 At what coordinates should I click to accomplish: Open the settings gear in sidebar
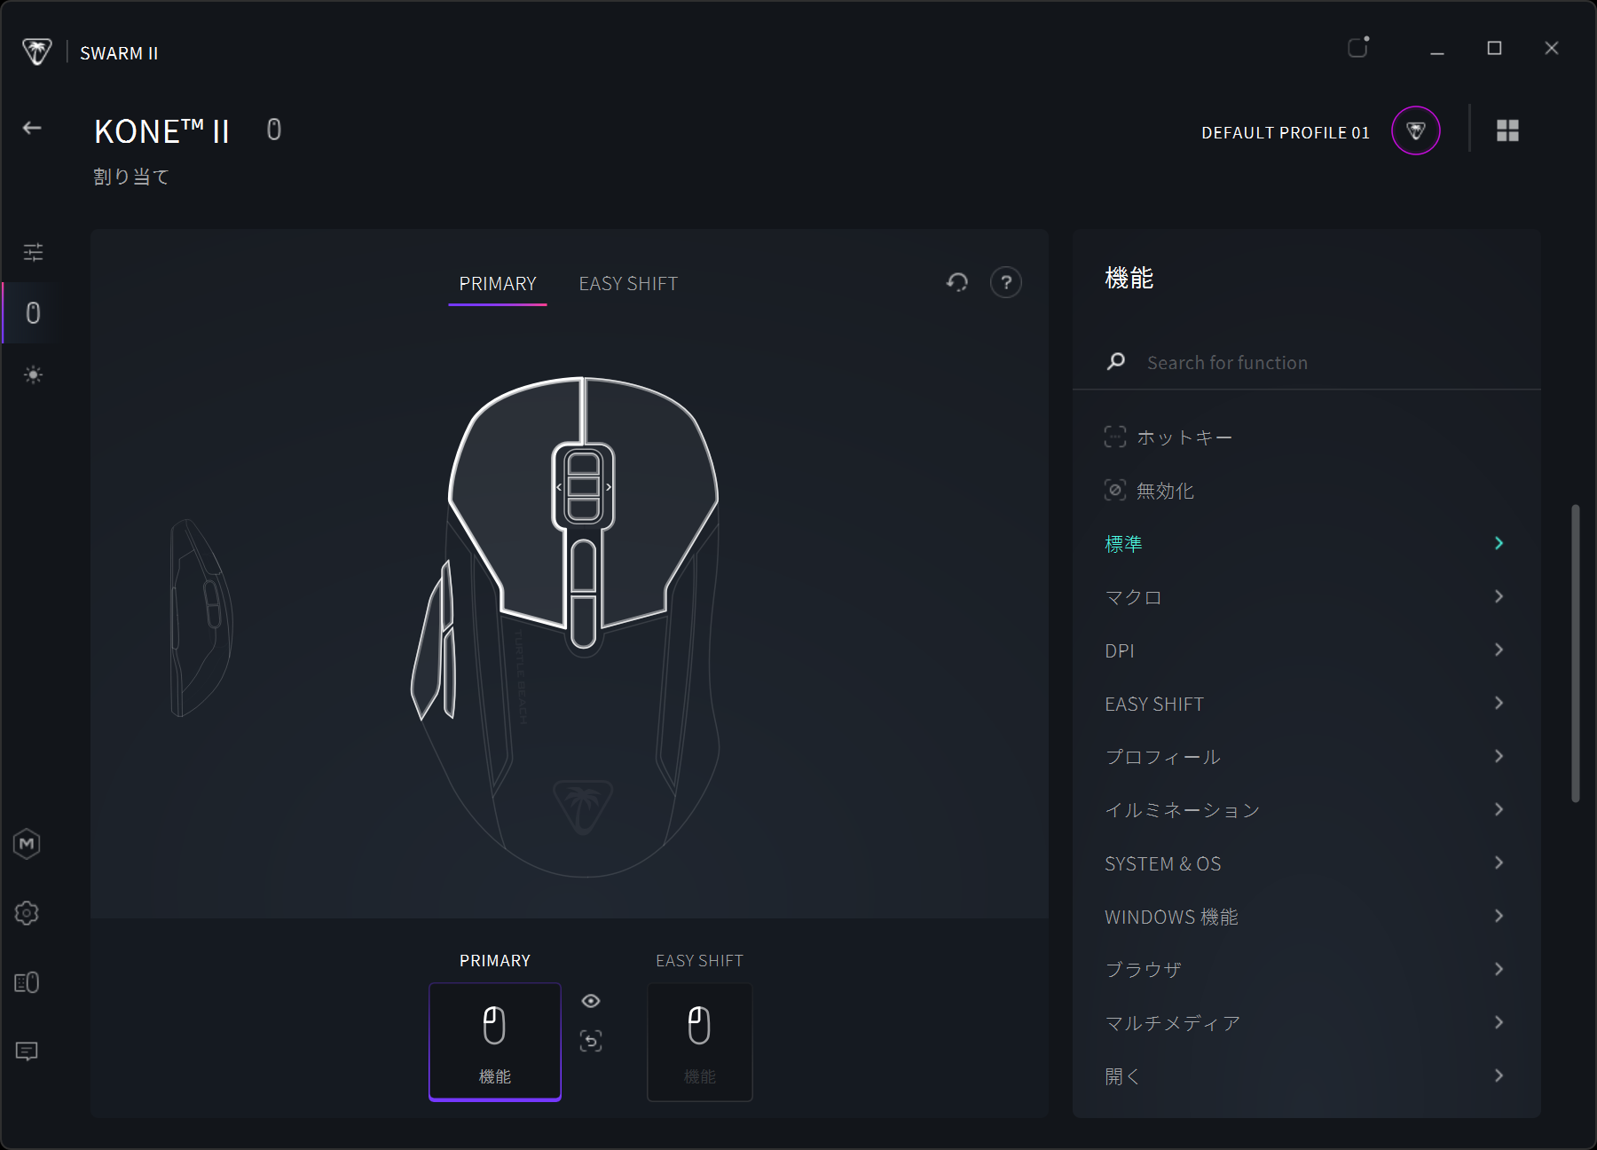[x=27, y=913]
